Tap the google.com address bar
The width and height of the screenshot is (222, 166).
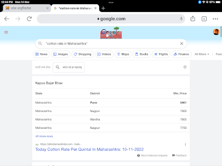pyautogui.click(x=111, y=19)
